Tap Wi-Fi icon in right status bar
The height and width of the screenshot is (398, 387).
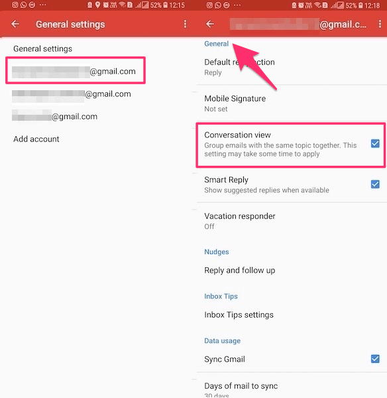(317, 5)
